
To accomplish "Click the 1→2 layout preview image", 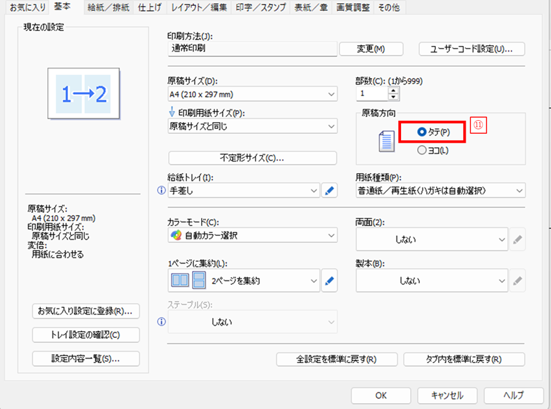I will coord(83,96).
